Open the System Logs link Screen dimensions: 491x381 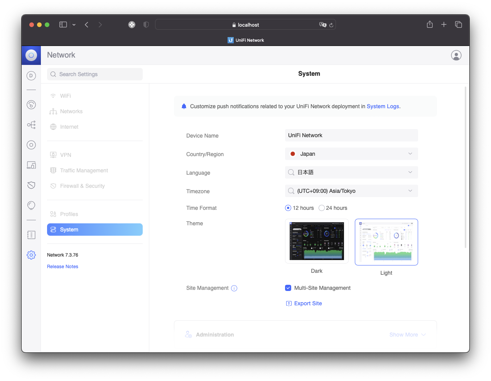(x=383, y=106)
